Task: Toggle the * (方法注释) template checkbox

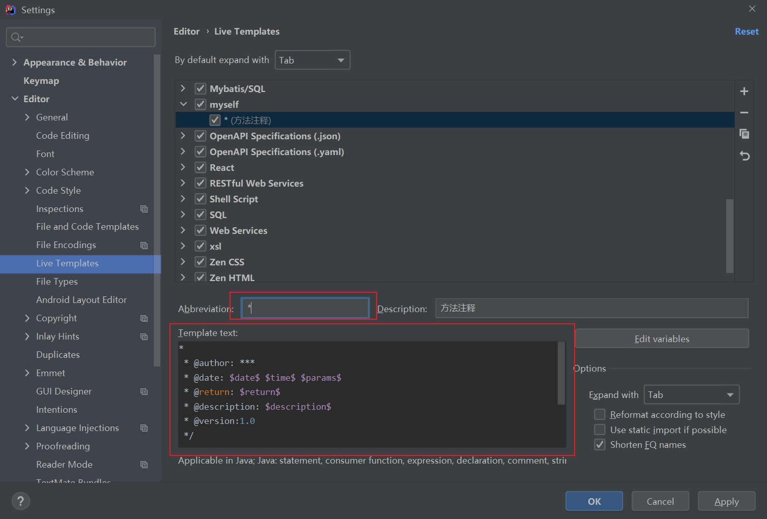Action: 215,120
